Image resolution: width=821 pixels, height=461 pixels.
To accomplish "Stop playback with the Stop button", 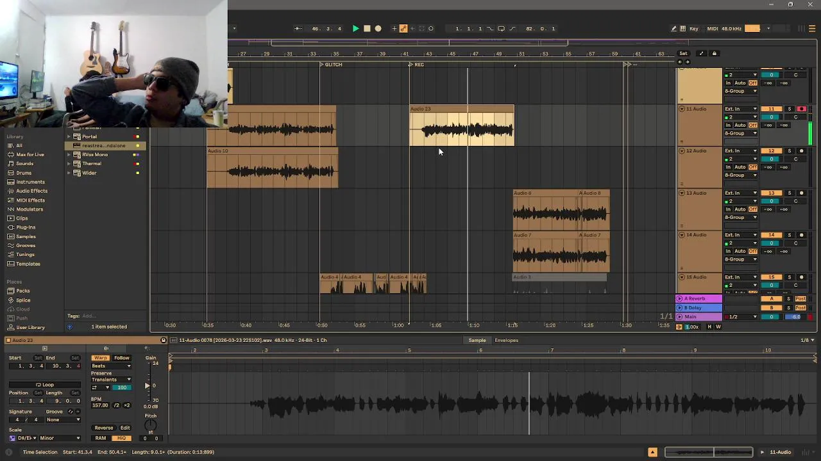I will tap(367, 28).
